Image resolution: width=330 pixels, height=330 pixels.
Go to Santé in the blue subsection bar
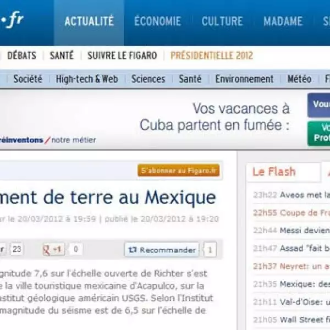tap(190, 79)
